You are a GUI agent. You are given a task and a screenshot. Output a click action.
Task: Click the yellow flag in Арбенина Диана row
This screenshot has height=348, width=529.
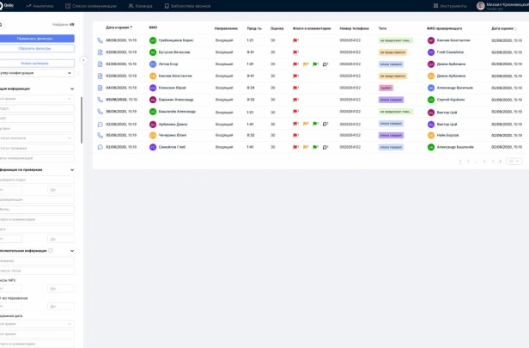305,124
